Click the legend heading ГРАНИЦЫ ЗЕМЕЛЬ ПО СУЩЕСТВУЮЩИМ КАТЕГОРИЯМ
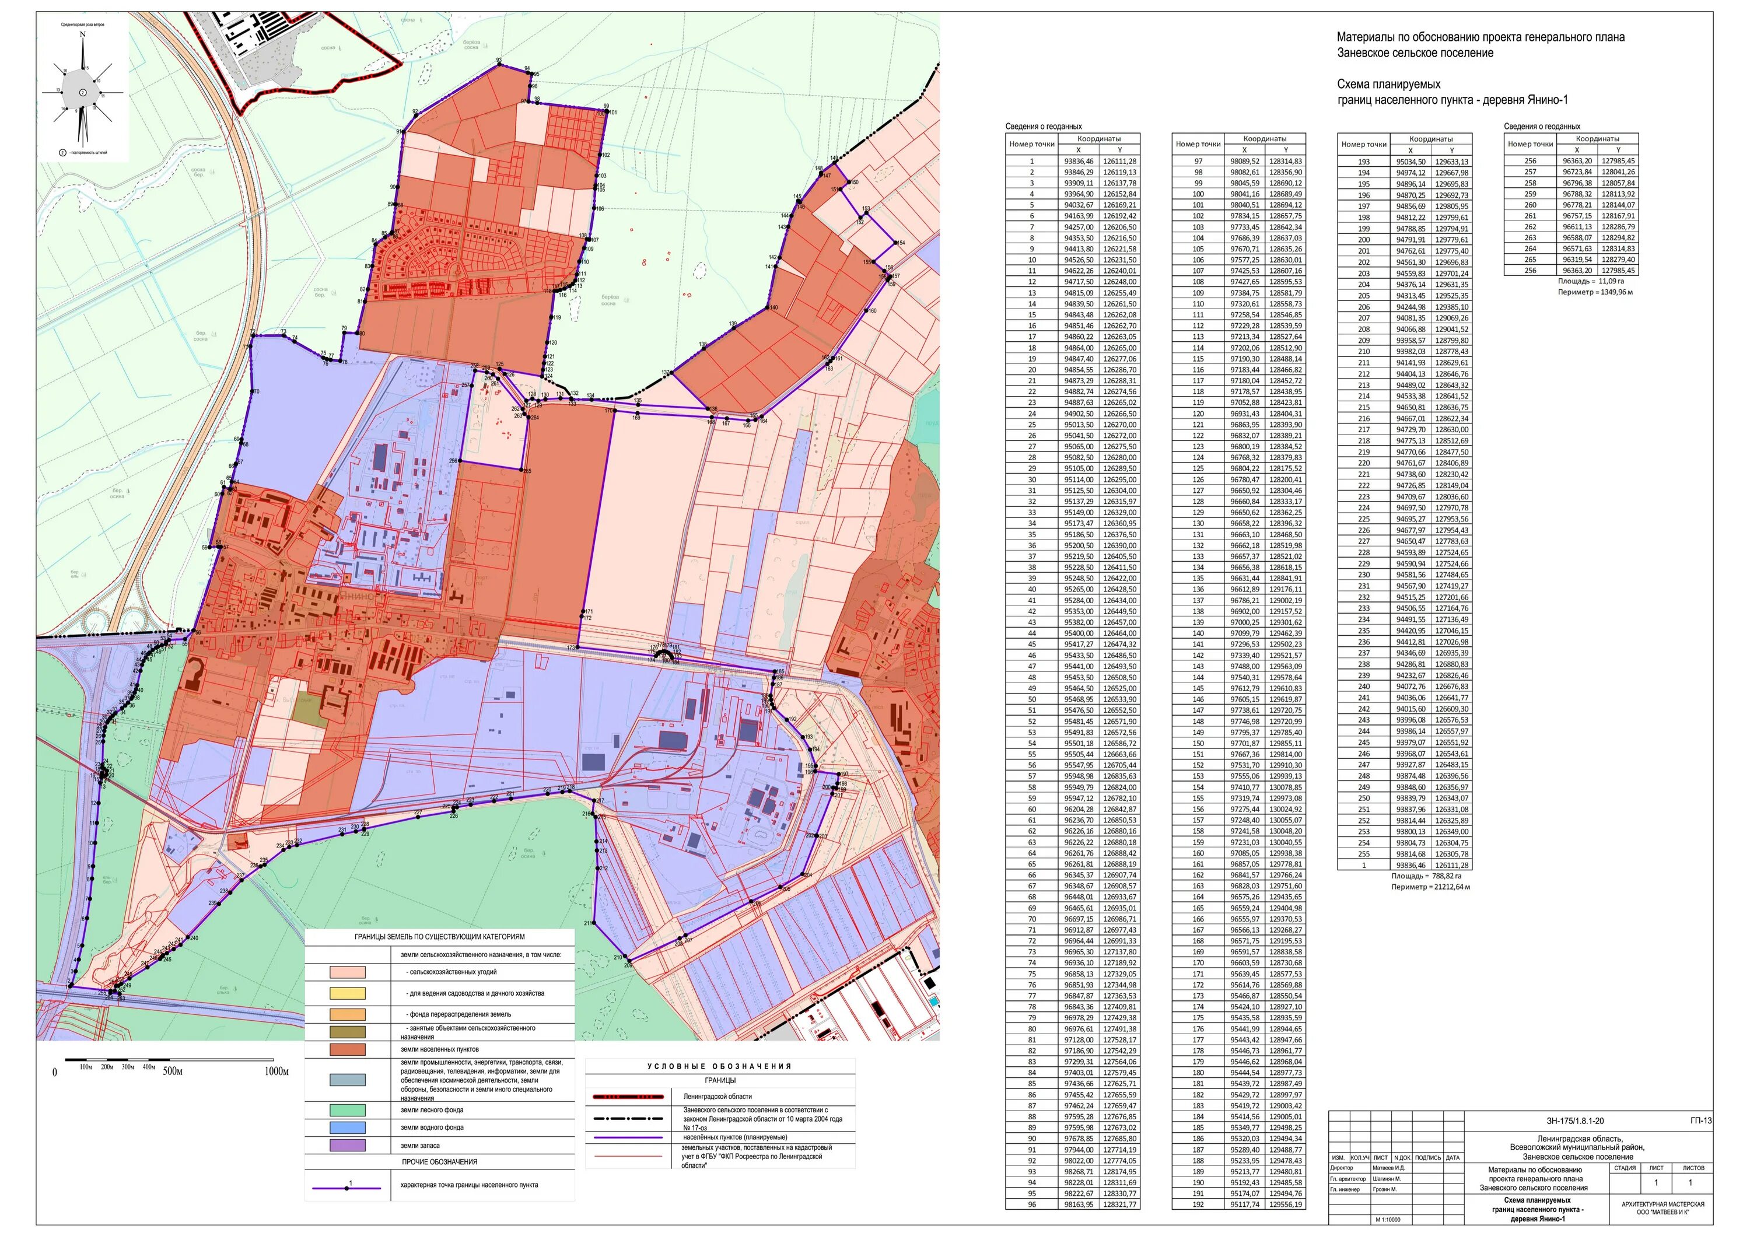The image size is (1750, 1236). coord(440,937)
